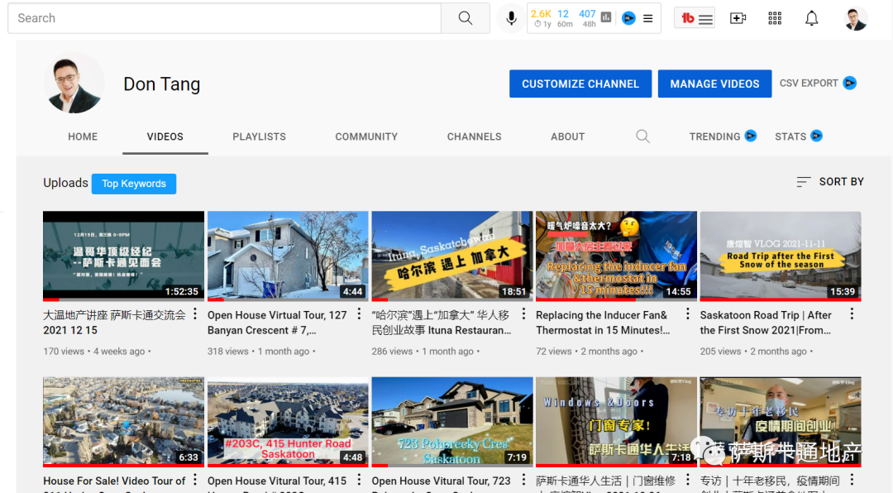Open the 127 Banyan Crescent thumbnail

[x=288, y=256]
